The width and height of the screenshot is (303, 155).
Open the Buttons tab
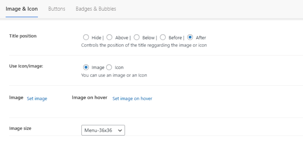tap(57, 9)
